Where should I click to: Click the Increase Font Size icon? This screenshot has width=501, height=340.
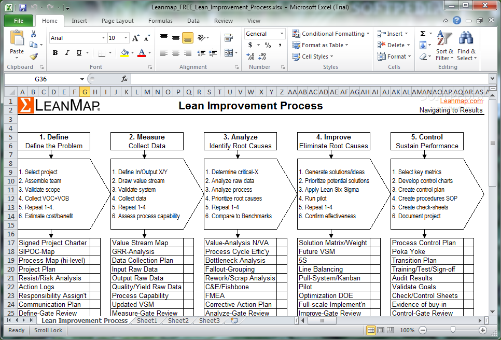135,38
